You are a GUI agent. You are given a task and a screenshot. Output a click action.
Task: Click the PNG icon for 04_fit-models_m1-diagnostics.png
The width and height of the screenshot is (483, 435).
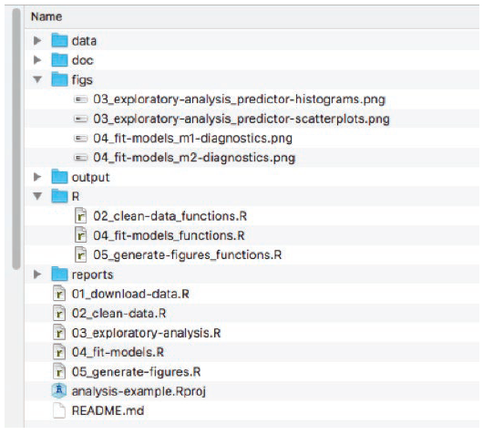(81, 139)
